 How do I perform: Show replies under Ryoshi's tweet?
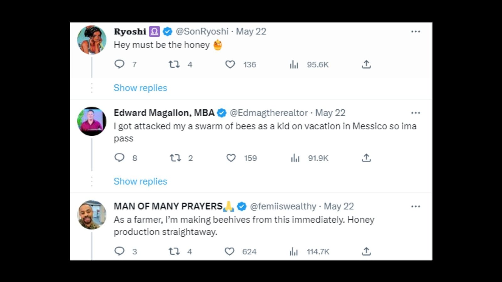click(140, 88)
